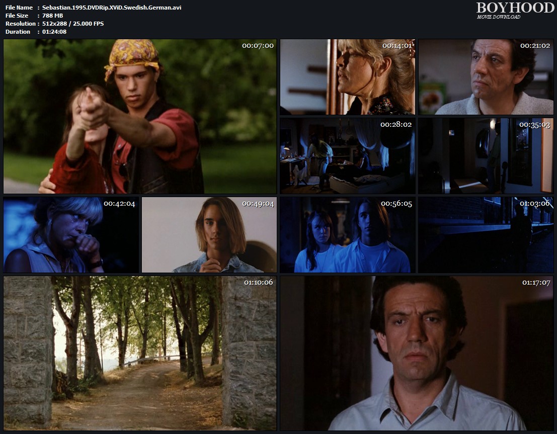Open the 01:10:06 tree-lined path thumbnail

pyautogui.click(x=140, y=353)
